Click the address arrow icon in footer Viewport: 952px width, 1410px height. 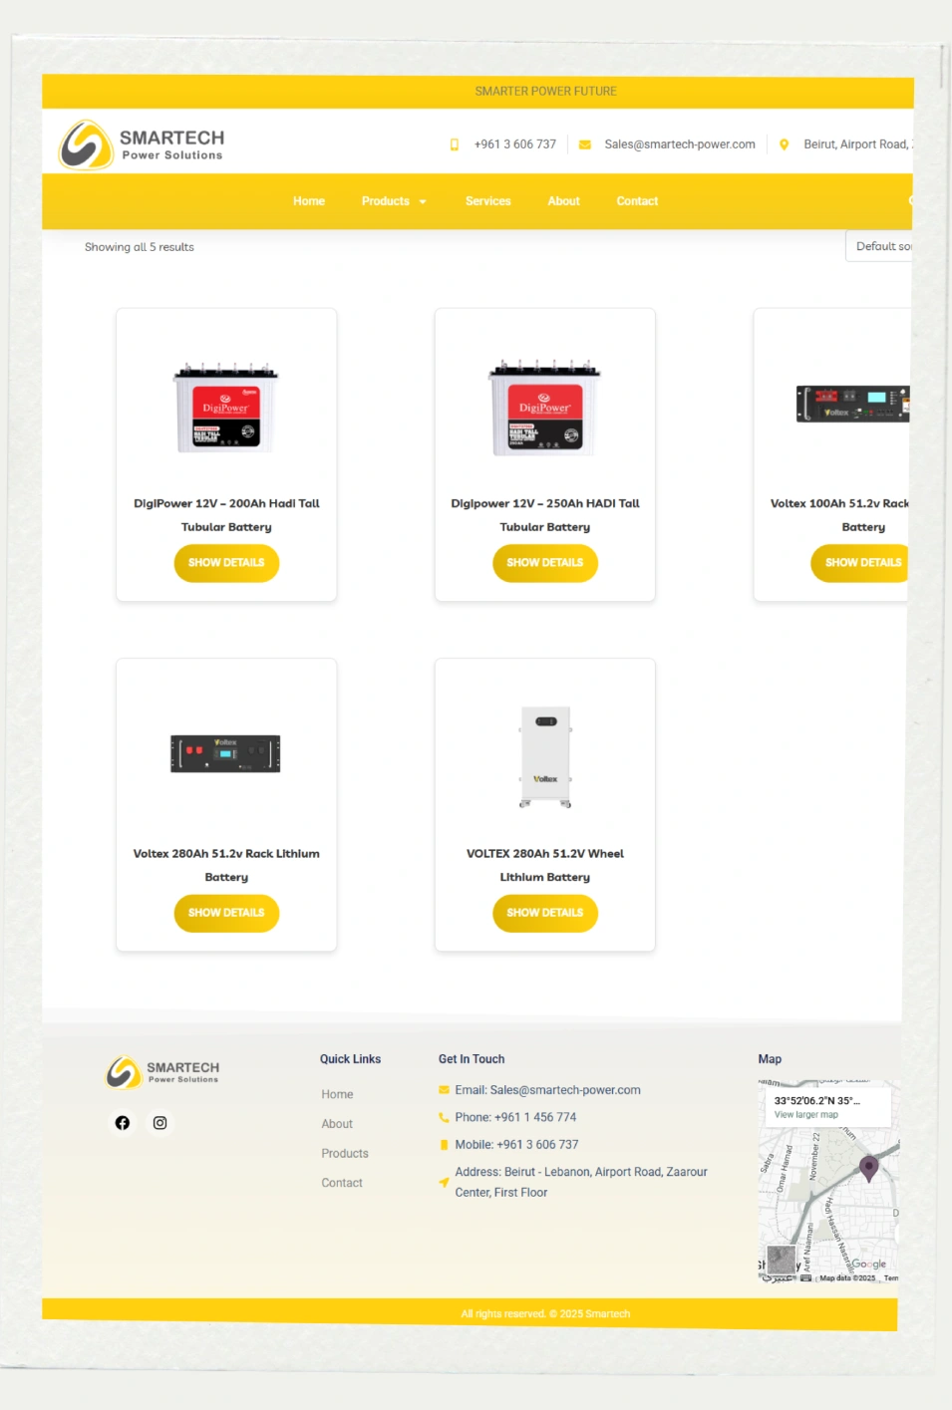tap(444, 1183)
